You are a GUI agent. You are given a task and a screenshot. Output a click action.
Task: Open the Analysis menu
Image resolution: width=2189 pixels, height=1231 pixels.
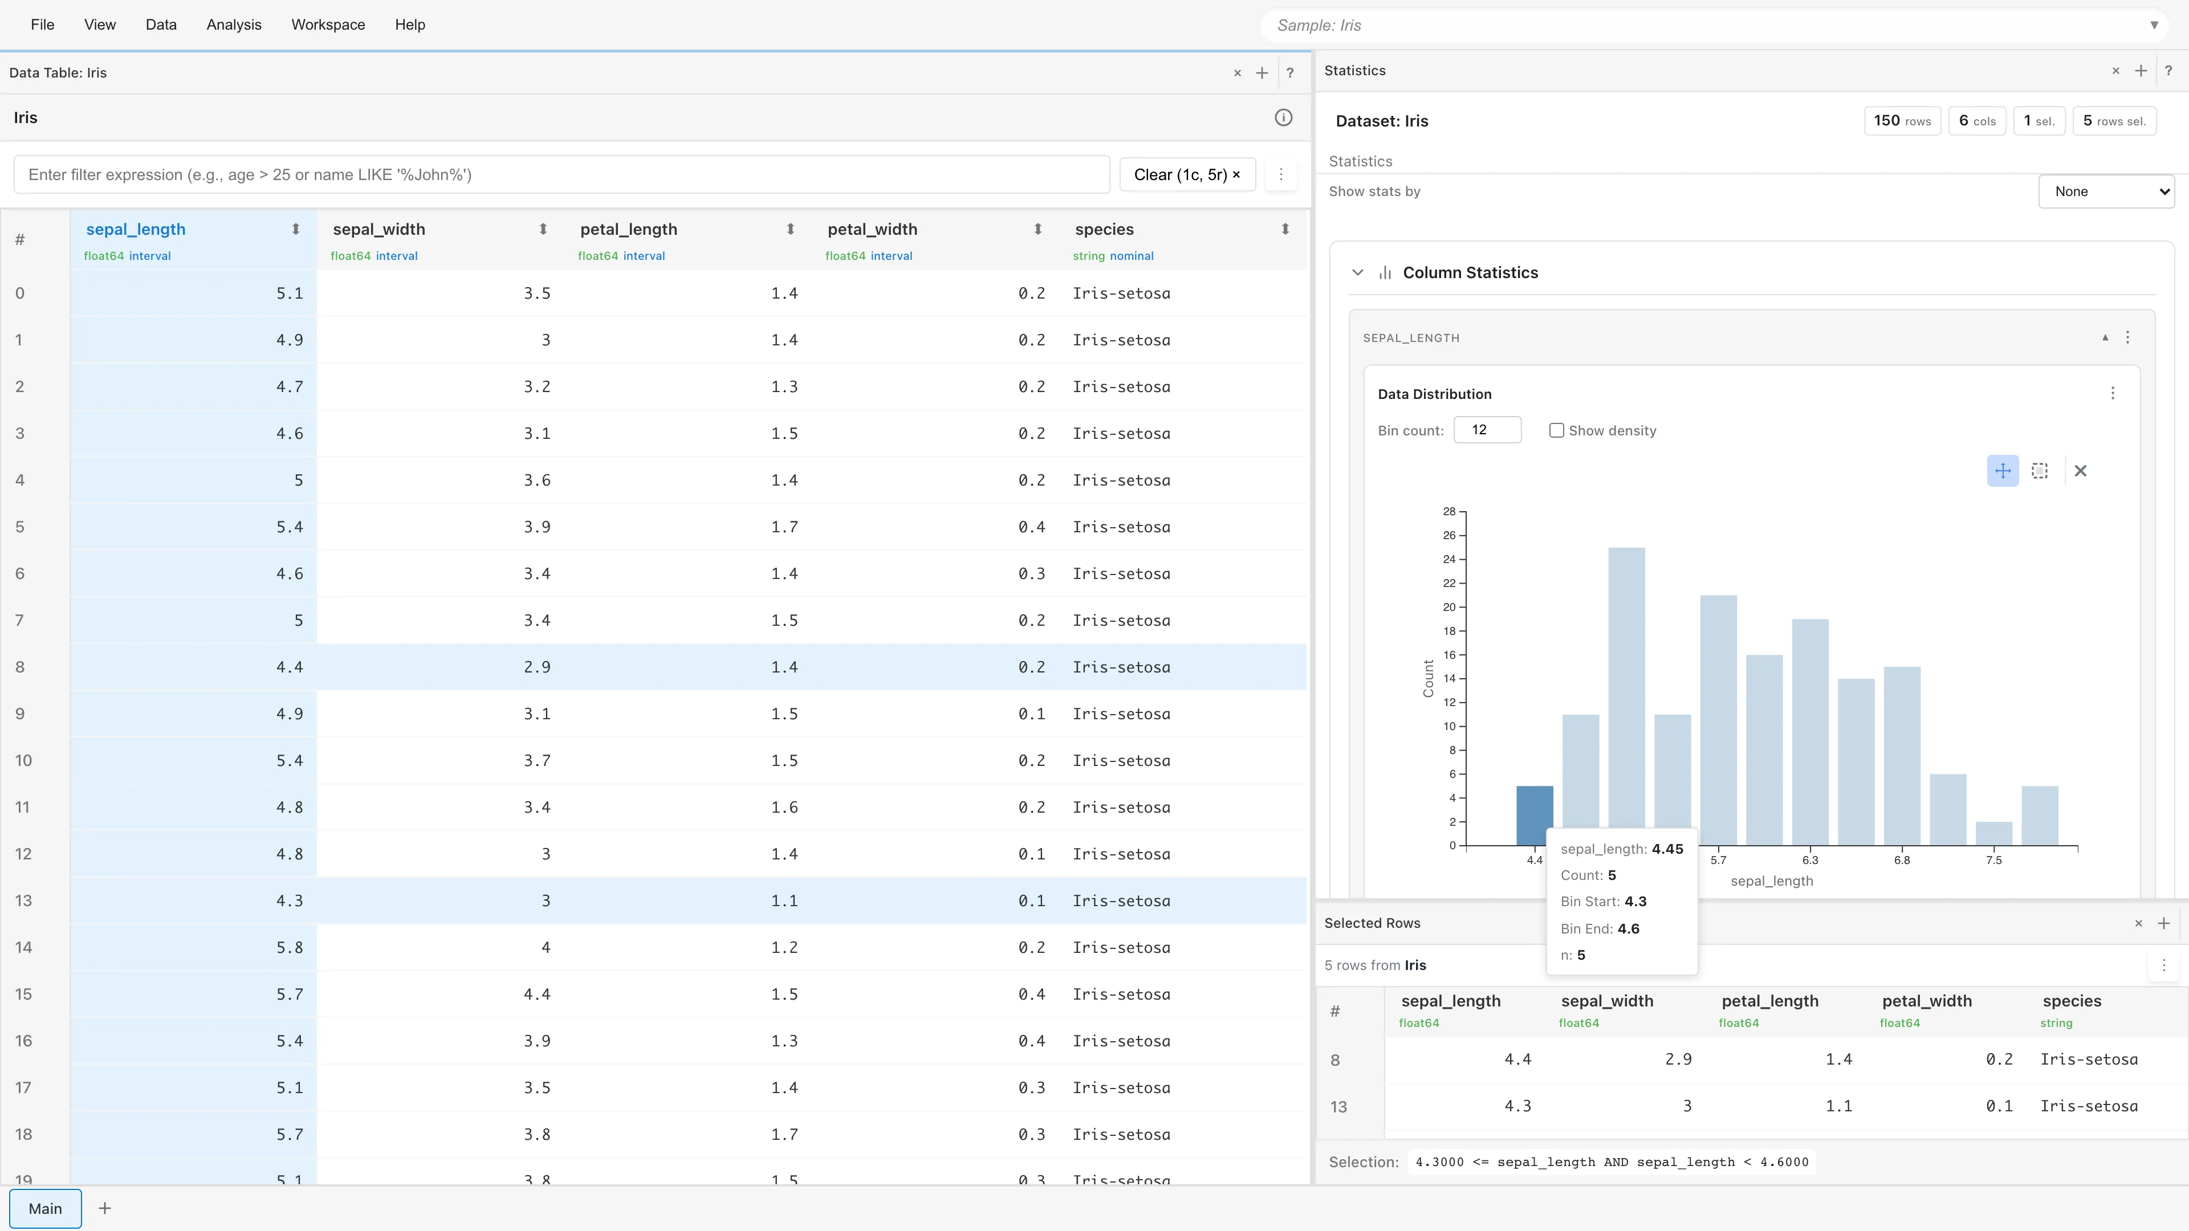click(234, 25)
